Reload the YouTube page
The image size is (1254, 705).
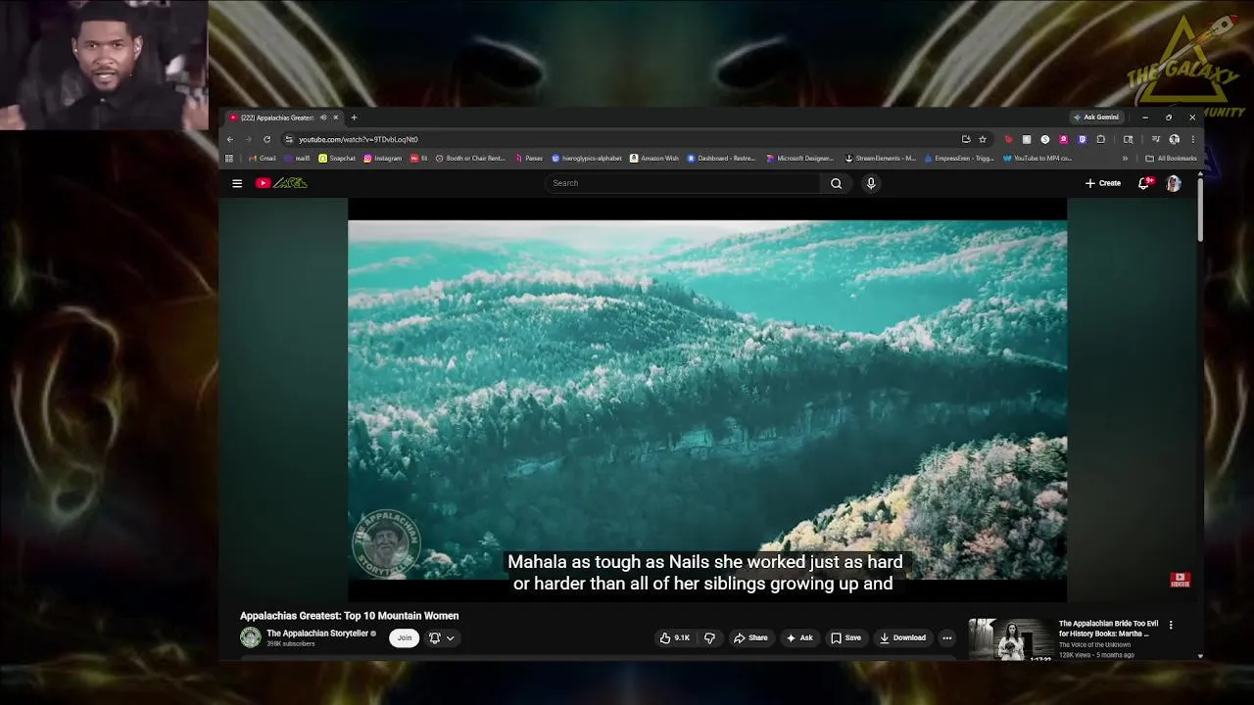point(266,139)
